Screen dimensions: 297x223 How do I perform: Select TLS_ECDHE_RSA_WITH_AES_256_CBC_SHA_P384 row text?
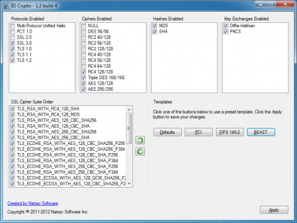(67, 172)
